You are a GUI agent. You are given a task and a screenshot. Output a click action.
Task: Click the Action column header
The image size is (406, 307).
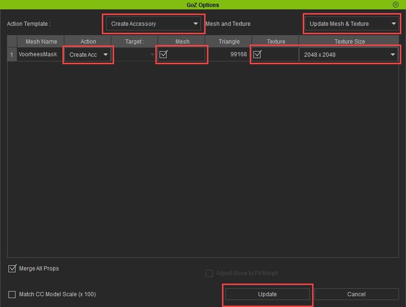pos(88,41)
